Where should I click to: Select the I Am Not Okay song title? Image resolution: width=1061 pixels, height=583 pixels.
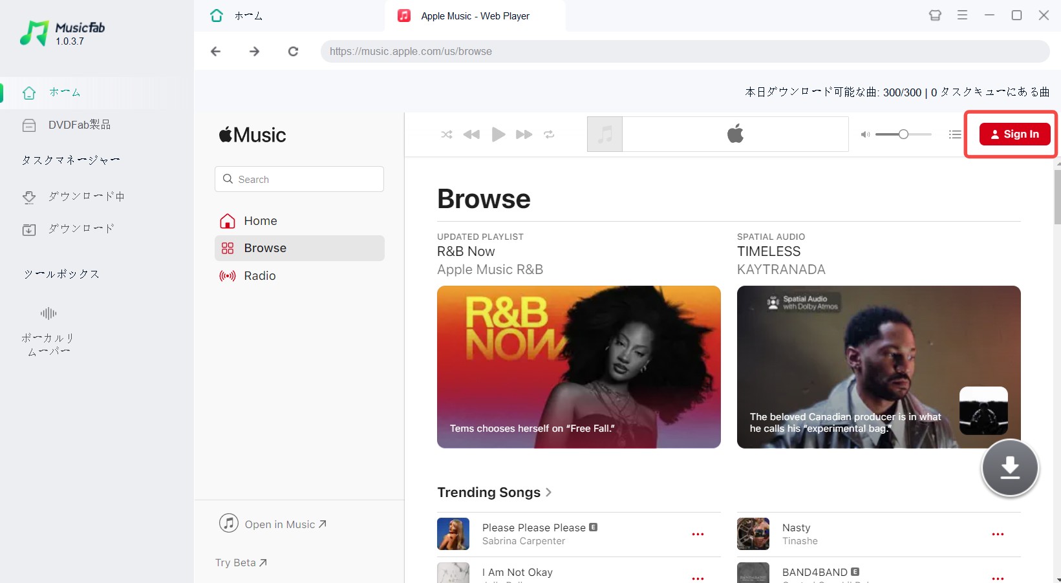click(517, 572)
